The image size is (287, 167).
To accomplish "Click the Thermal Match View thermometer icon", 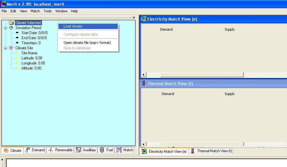I will [144, 83].
